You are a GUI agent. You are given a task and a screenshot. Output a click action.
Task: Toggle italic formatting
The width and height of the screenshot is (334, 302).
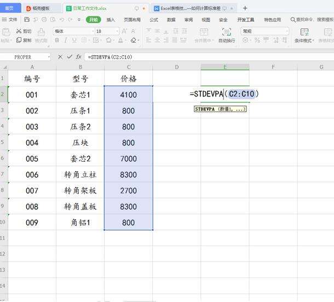66,41
